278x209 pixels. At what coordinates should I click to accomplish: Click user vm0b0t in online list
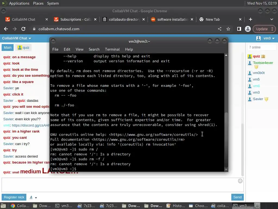pyautogui.click(x=259, y=73)
